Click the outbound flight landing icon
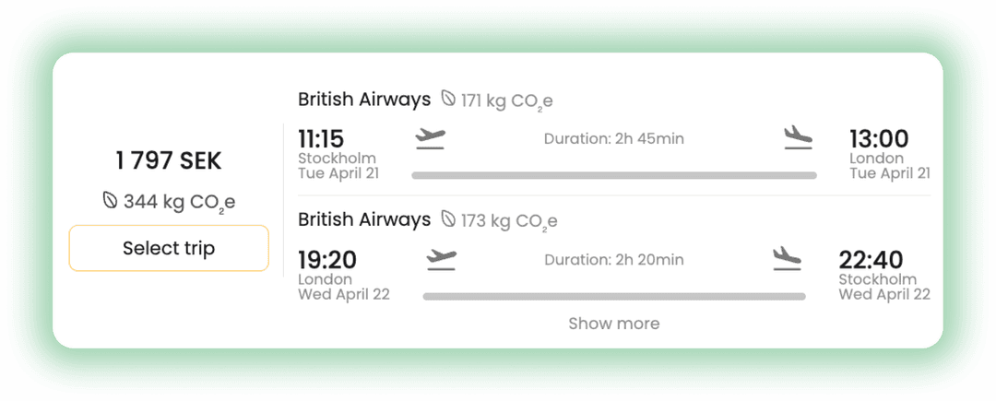The image size is (996, 401). point(798,138)
